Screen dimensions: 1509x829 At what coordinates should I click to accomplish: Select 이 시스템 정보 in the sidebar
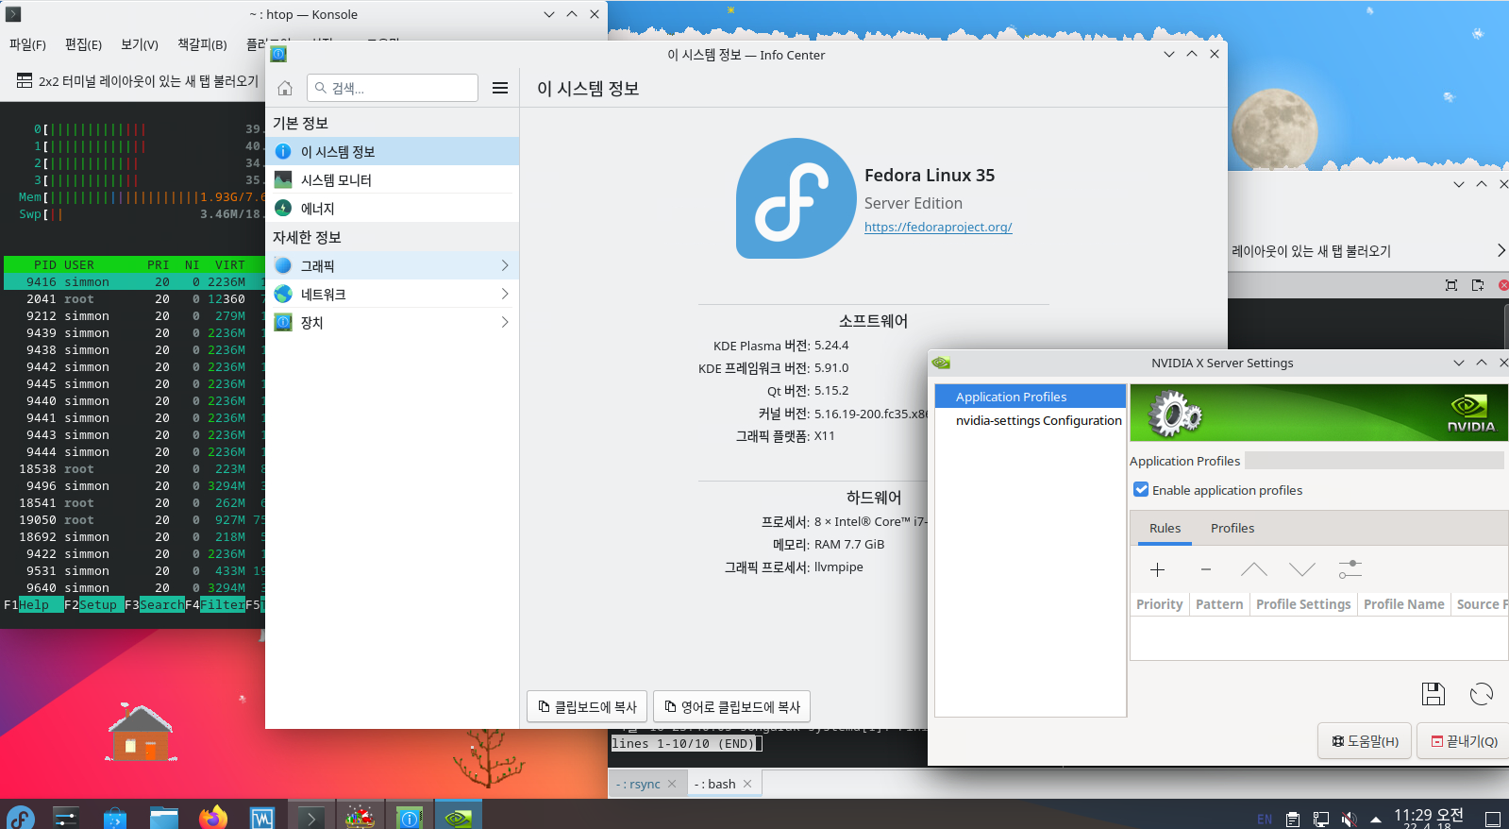point(392,151)
